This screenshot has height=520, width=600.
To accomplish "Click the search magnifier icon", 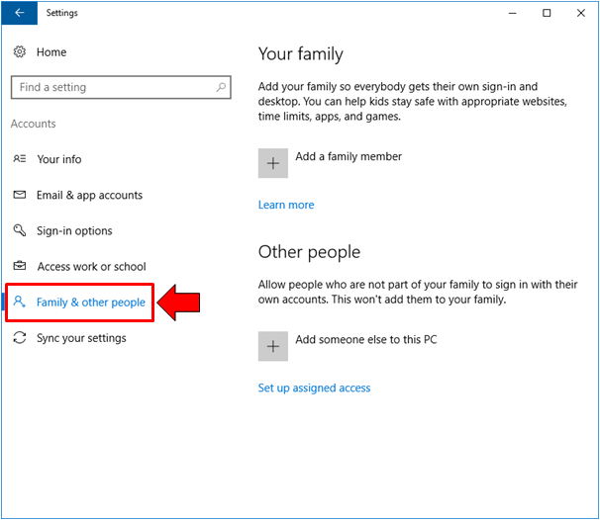I will click(220, 87).
